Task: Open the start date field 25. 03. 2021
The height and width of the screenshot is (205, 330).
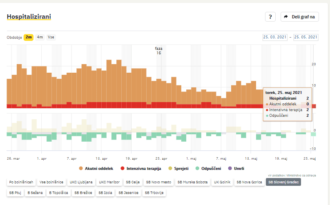Action: 276,37
